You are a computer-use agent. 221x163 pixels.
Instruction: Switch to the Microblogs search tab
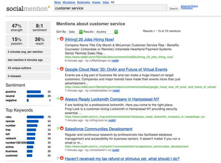coord(69,2)
